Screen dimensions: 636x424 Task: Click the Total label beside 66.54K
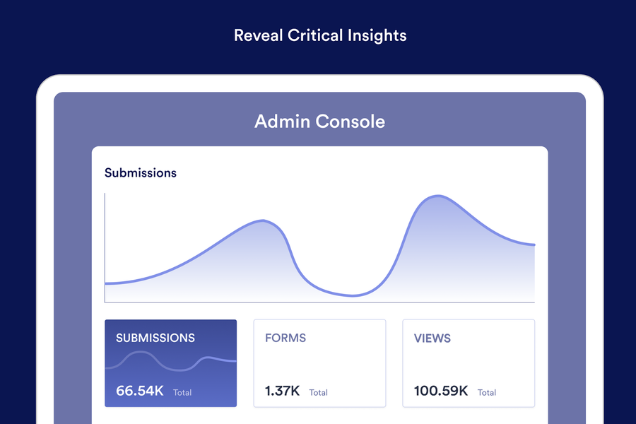(x=182, y=392)
